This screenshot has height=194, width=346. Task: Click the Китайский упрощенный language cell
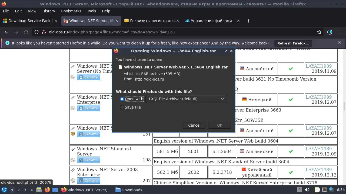[257, 172]
